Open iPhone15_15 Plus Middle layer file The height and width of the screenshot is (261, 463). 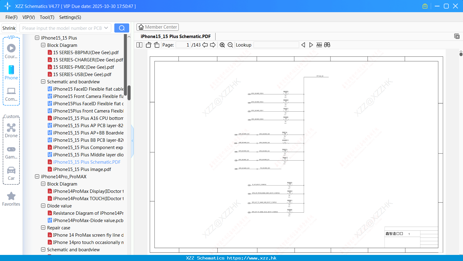(x=85, y=155)
